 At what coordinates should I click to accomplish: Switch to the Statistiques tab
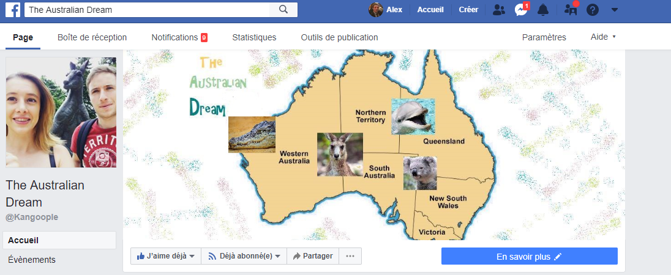(x=254, y=37)
